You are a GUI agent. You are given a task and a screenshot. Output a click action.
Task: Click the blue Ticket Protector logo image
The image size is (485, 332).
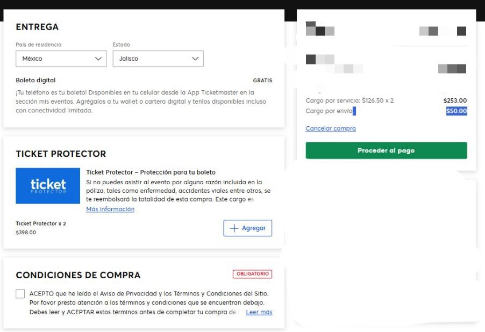tap(48, 186)
